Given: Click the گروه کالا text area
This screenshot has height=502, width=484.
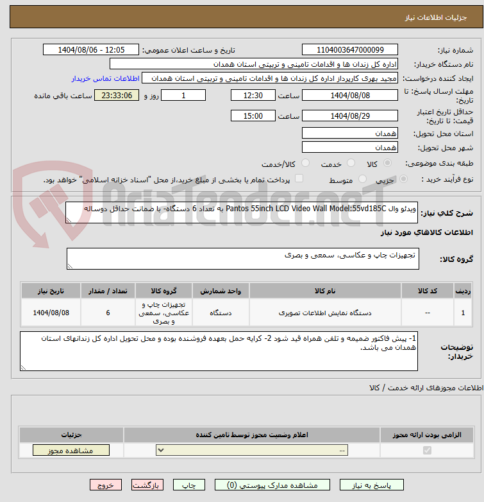Looking at the screenshot, I should (x=243, y=259).
